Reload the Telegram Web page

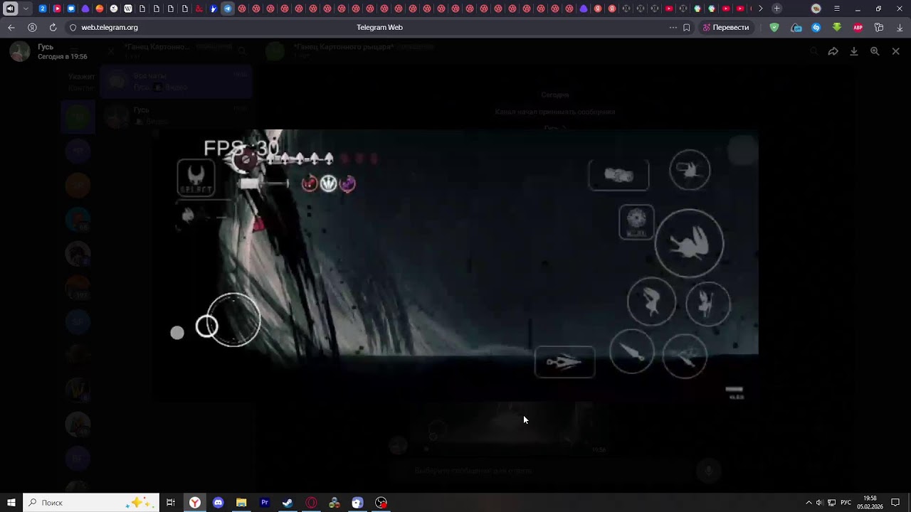[x=53, y=28]
